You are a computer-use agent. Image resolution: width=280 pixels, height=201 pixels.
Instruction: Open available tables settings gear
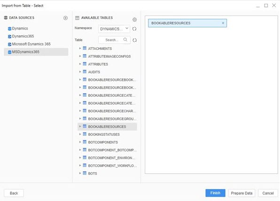pyautogui.click(x=134, y=20)
